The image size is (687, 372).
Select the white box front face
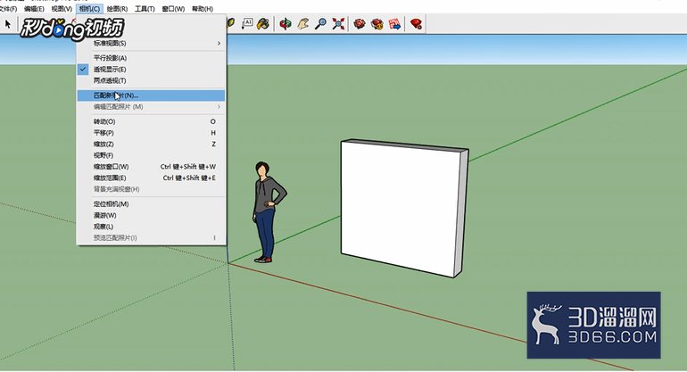[401, 208]
